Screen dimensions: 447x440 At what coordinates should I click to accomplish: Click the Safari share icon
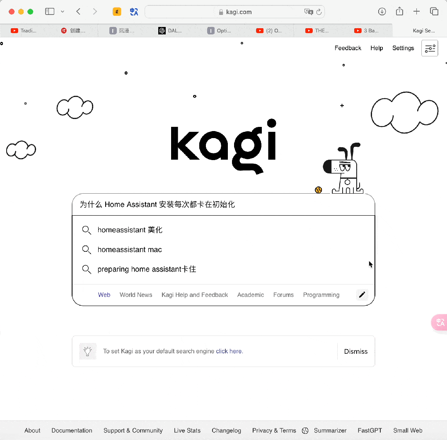pyautogui.click(x=399, y=11)
